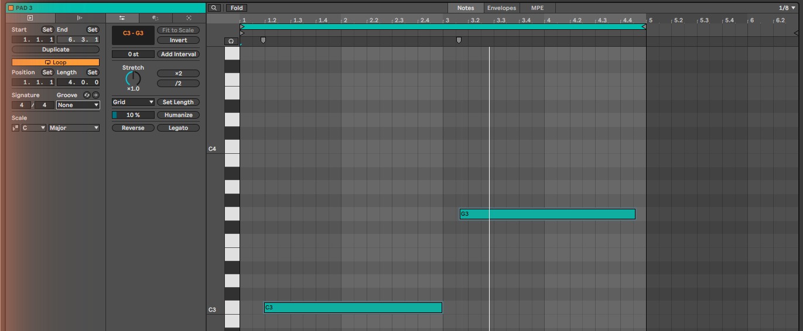
Task: Click the bar 2 ruler label
Action: coord(346,20)
